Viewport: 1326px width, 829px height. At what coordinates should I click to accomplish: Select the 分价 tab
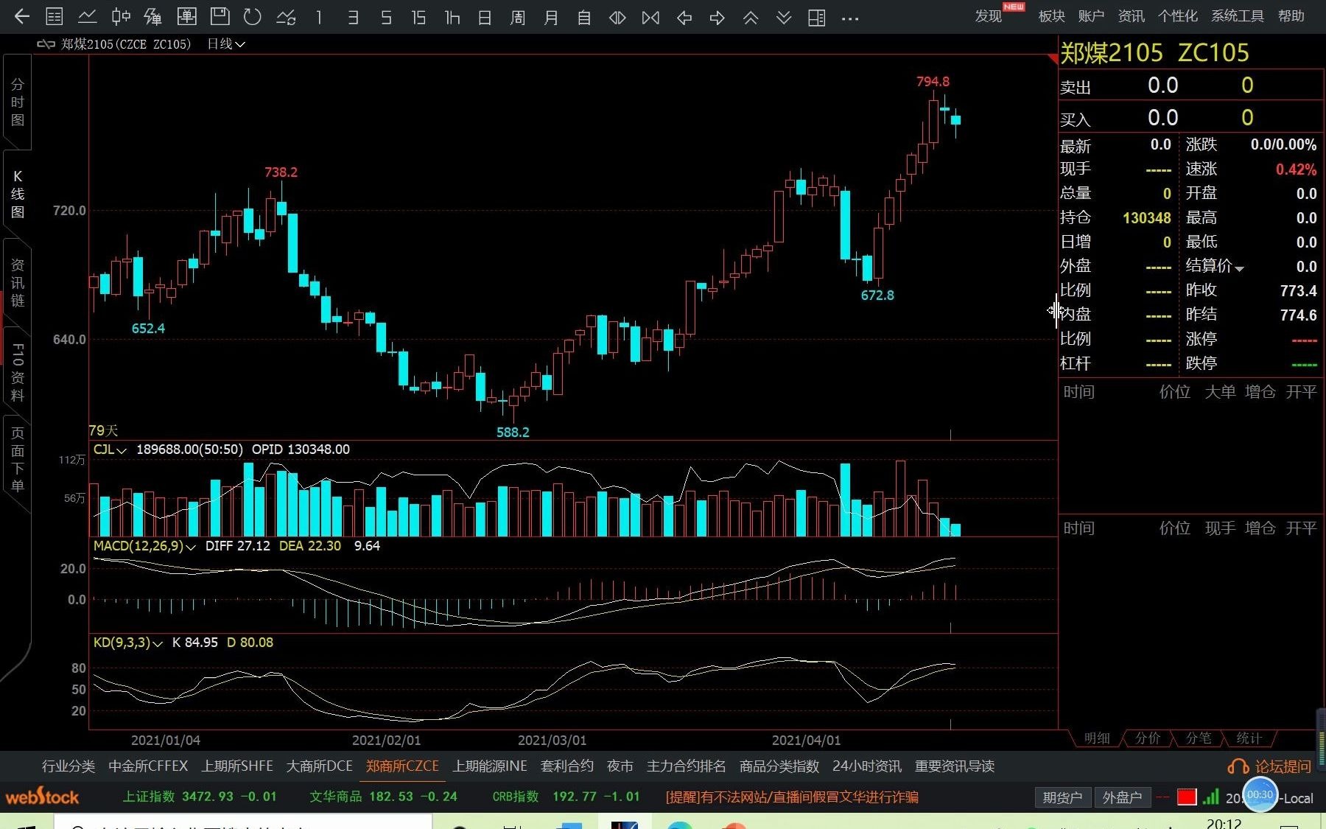point(1148,738)
